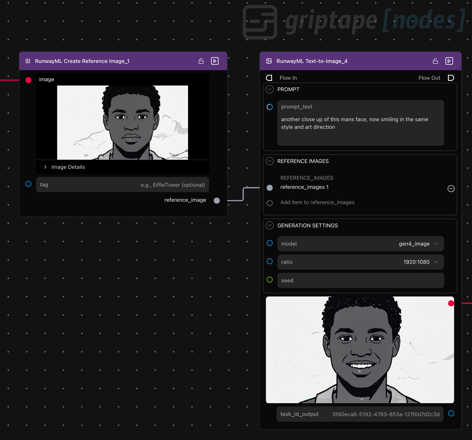Viewport: 472px width, 440px height.
Task: Click the seed input field
Action: [360, 280]
